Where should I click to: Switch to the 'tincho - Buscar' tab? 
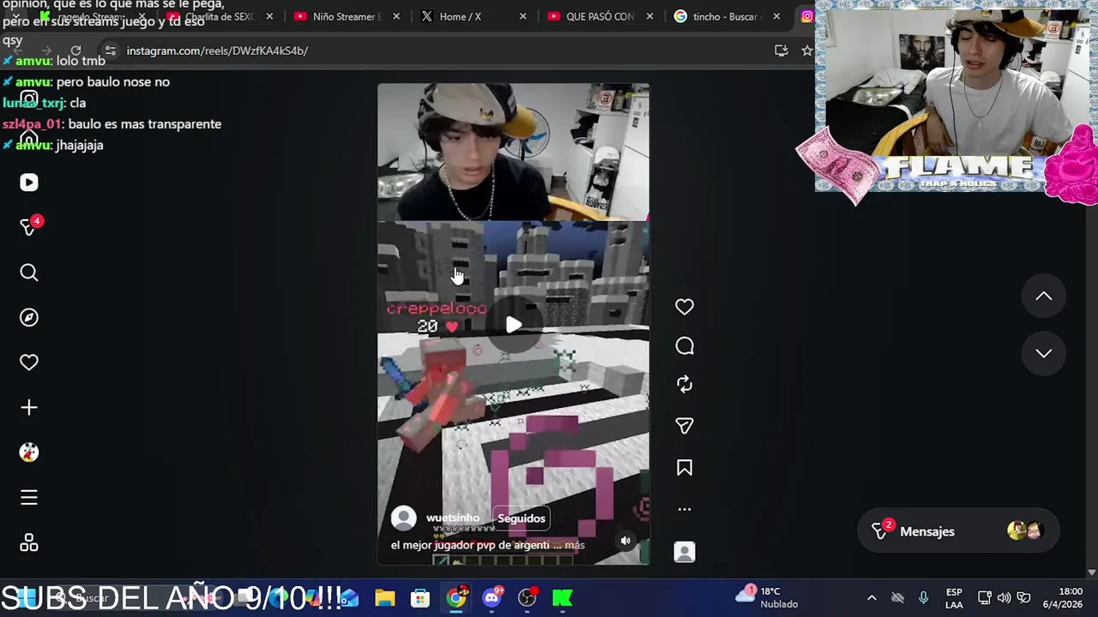(726, 16)
